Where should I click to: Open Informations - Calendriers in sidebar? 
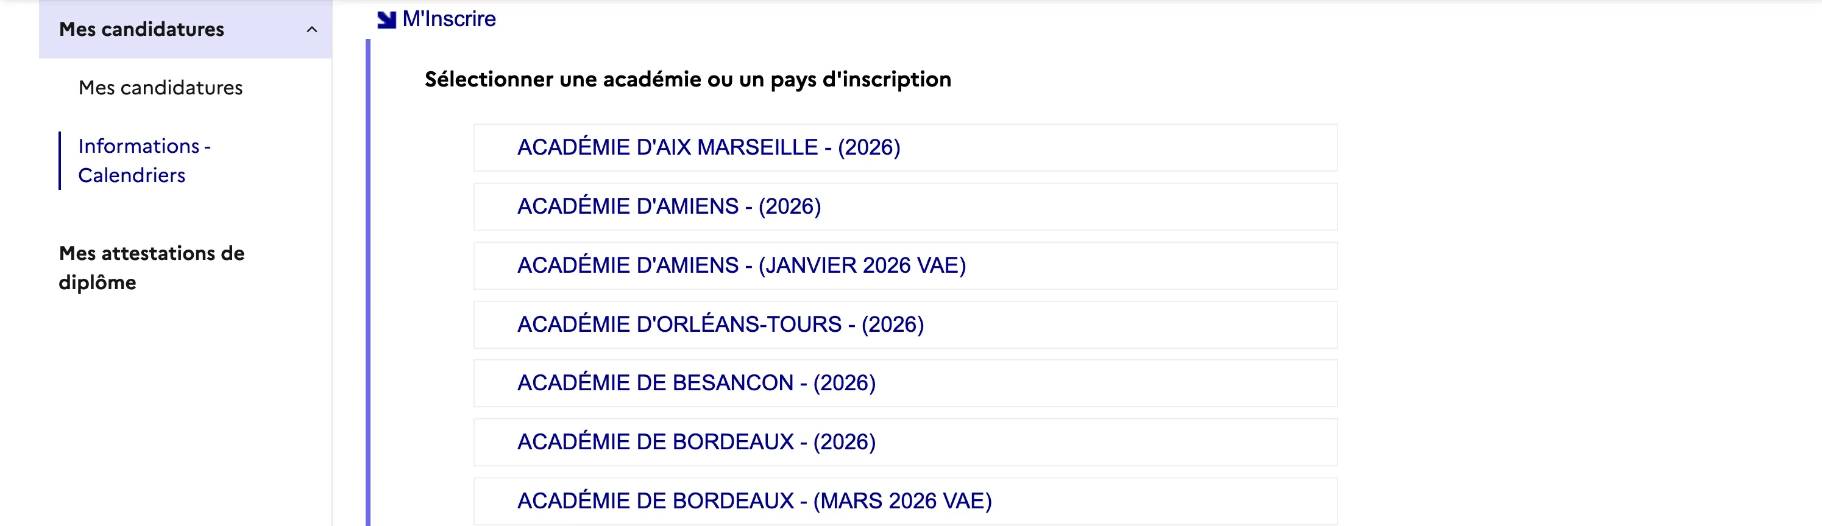144,161
